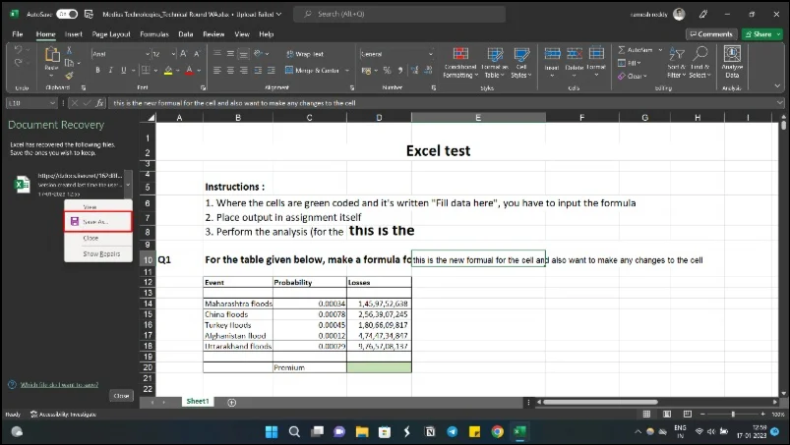Screen dimensions: 790x445
Task: Adjust the zoom slider in status bar
Action: [x=731, y=415]
